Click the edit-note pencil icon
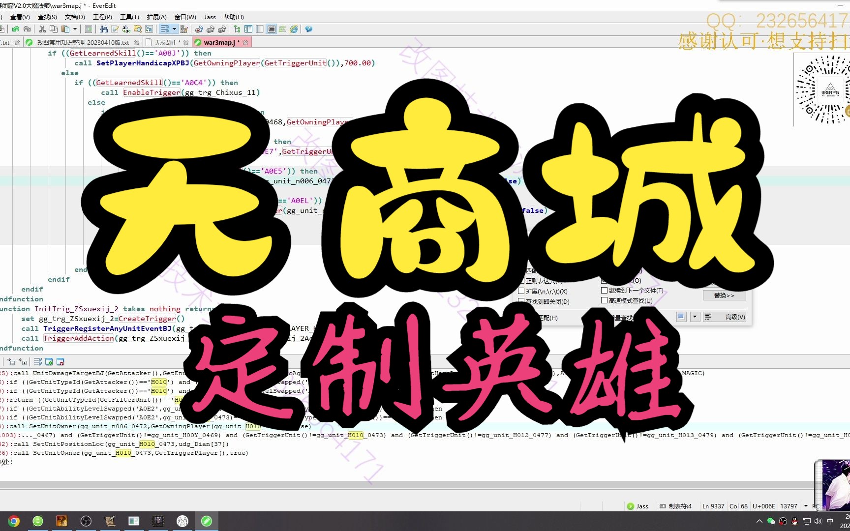 tap(115, 29)
